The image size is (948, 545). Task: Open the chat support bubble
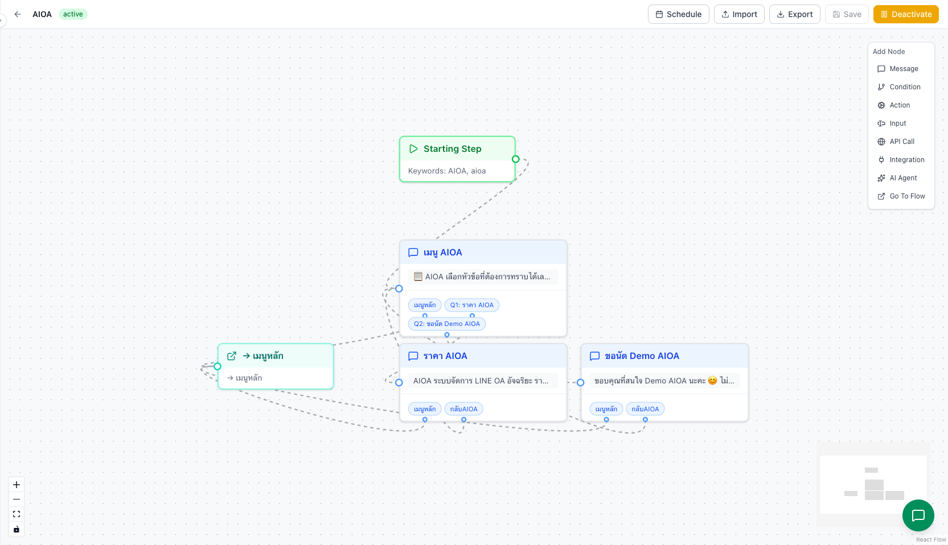(x=918, y=515)
